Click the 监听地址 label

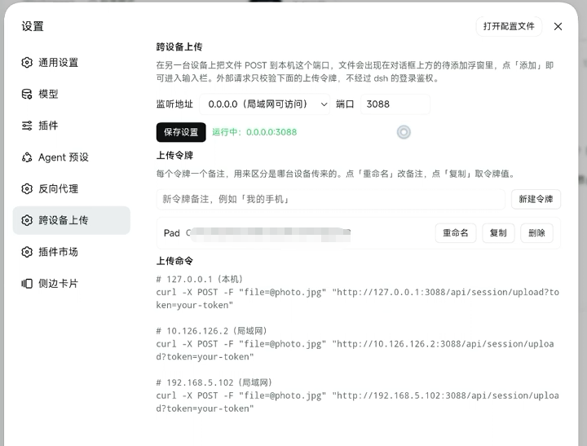coord(174,104)
